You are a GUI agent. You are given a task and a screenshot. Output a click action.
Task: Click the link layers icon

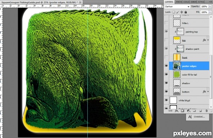coord(170,111)
